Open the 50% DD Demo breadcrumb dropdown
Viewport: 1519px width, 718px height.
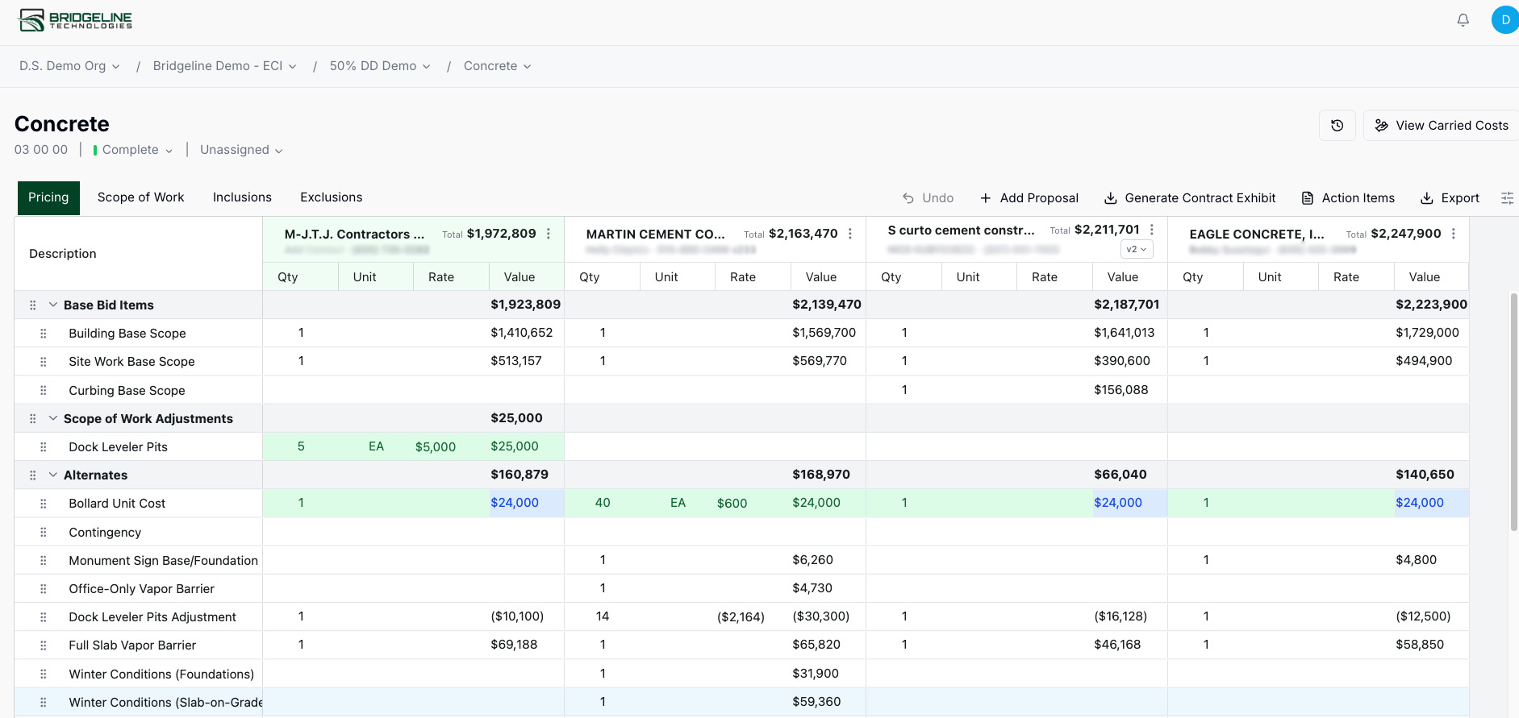tap(380, 66)
